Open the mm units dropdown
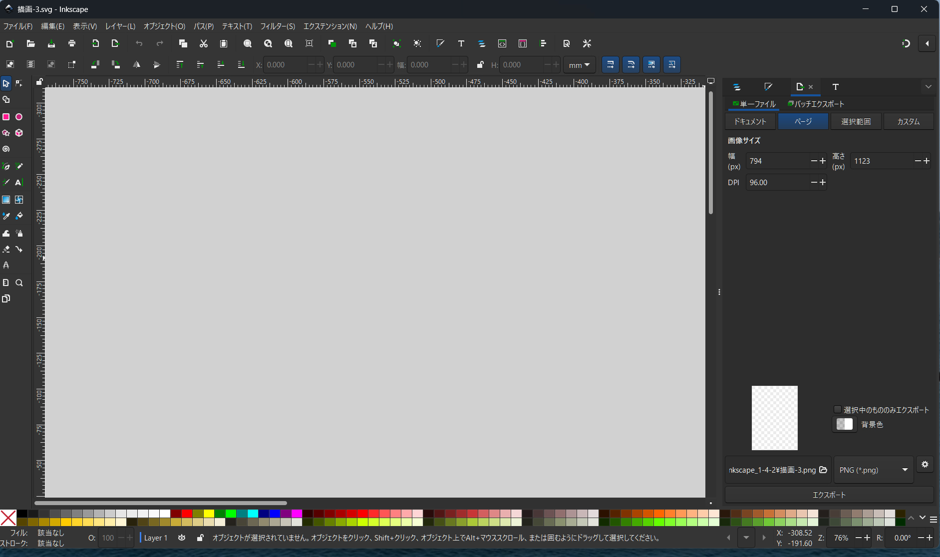Viewport: 940px width, 557px height. 579,65
